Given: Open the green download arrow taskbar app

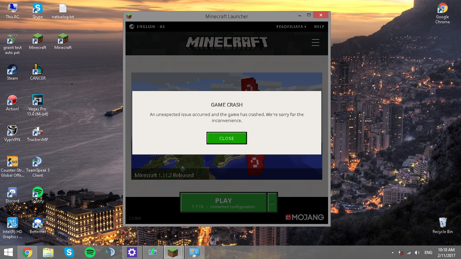Looking at the screenshot, I should pyautogui.click(x=153, y=252).
